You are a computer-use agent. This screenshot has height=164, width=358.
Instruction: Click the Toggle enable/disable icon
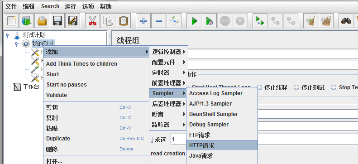(x=174, y=21)
